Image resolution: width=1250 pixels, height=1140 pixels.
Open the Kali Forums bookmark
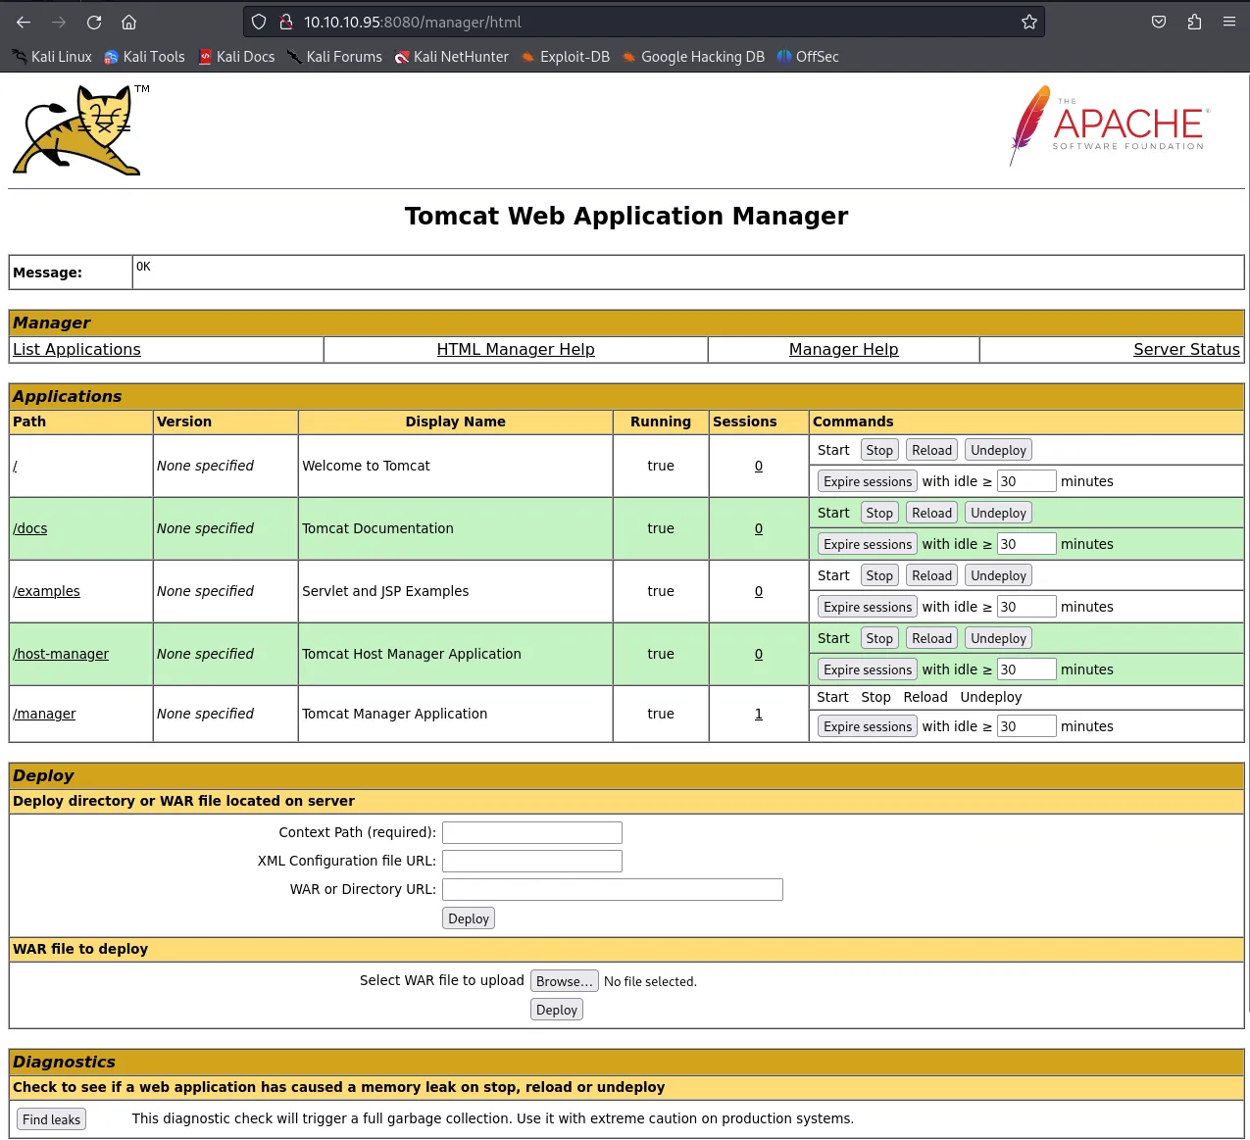click(334, 57)
